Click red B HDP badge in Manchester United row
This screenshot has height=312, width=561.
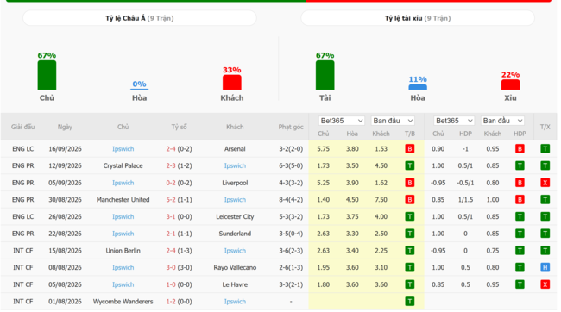click(520, 199)
